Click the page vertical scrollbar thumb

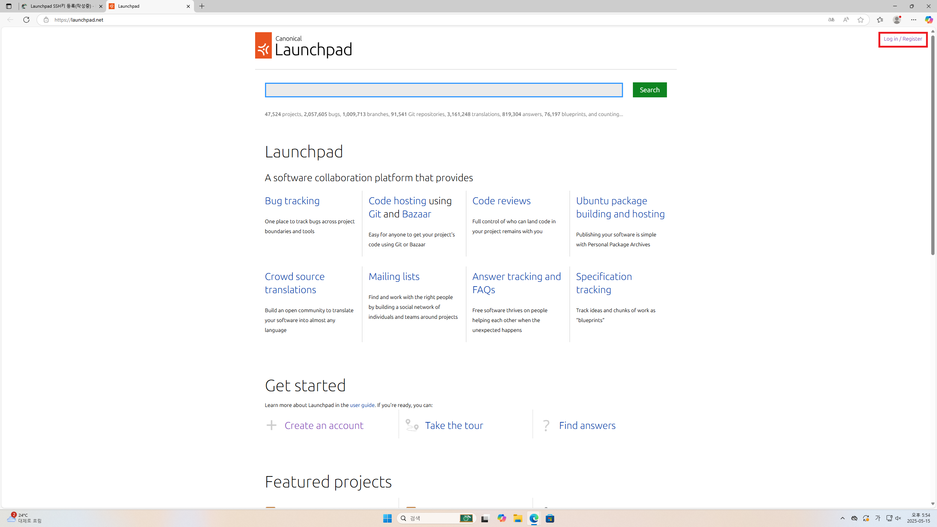933,145
